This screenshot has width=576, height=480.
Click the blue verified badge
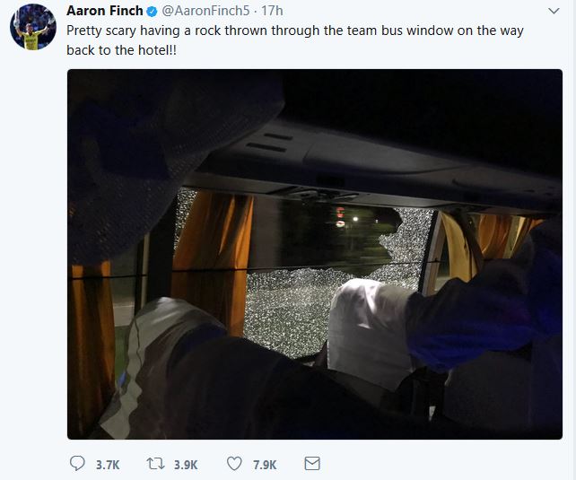[152, 12]
